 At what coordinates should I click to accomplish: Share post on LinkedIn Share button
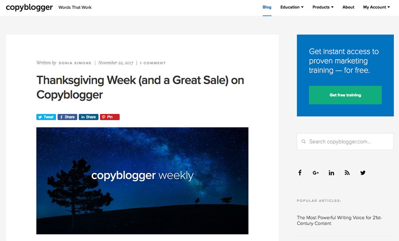click(88, 117)
